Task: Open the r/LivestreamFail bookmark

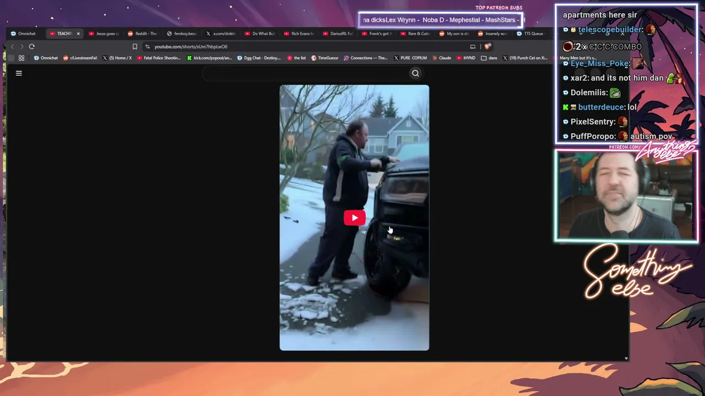Action: [x=80, y=58]
